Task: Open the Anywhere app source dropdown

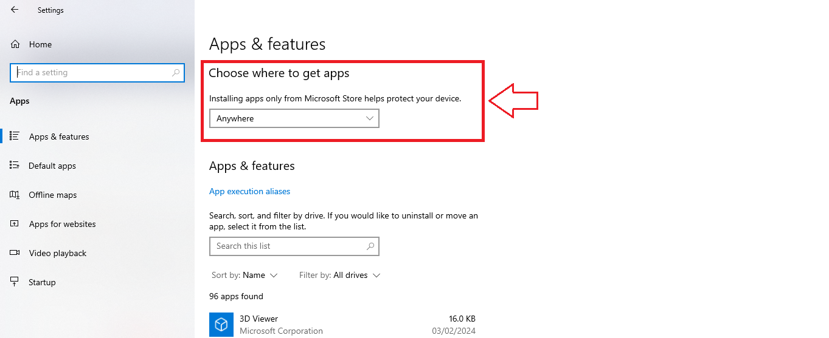Action: (294, 118)
